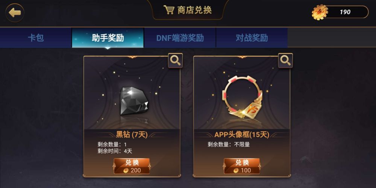Screen dimensions: 376x188
Task: Click the shopping cart icon in the title
Action: point(169,10)
